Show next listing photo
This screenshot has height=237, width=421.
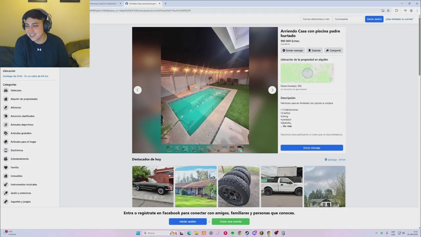coord(272,90)
